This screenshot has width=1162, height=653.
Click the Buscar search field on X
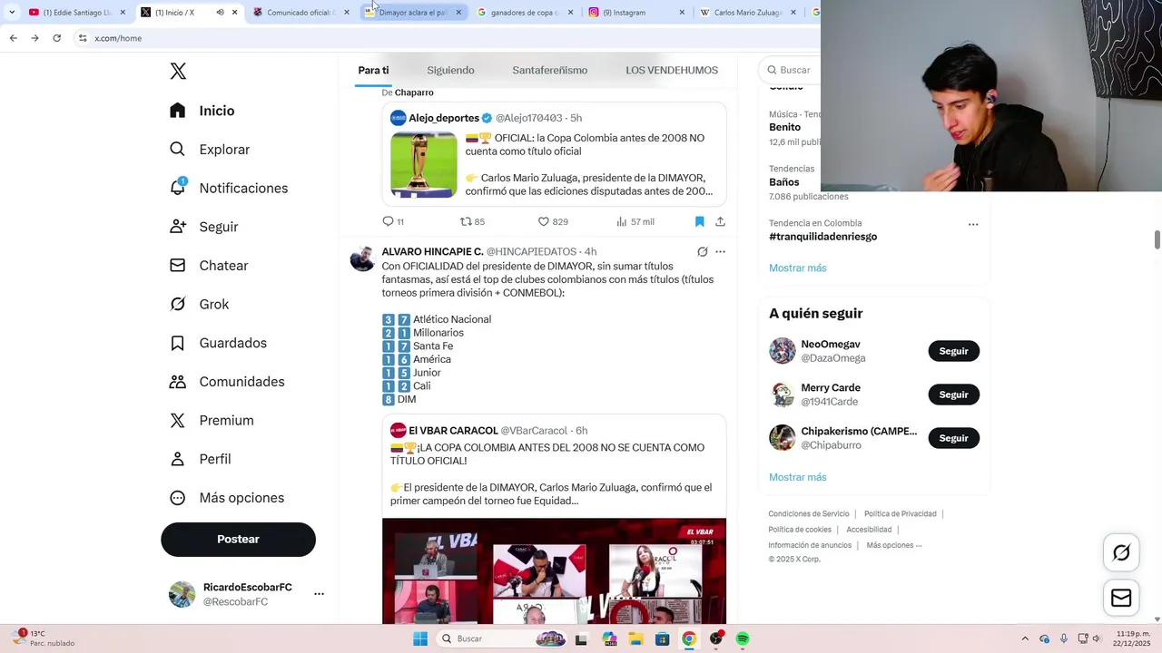(790, 70)
